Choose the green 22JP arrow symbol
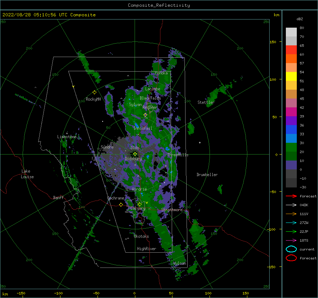The height and width of the screenshot is (298, 318). tap(291, 231)
